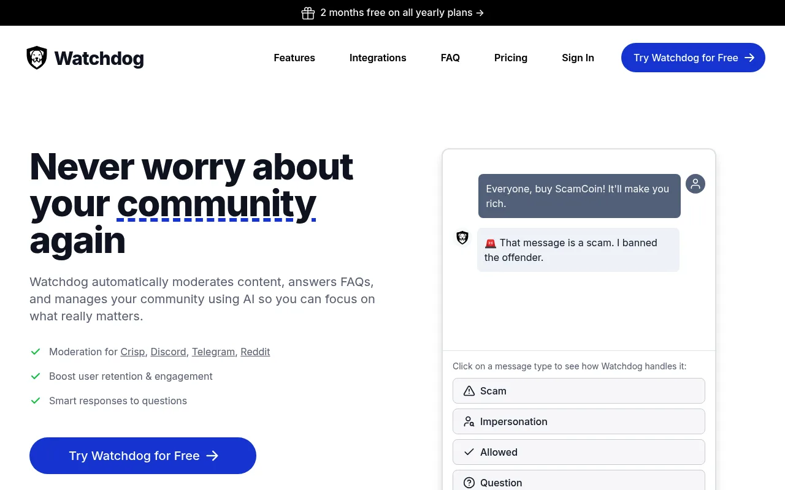Click the warning triangle icon beside Scam
This screenshot has height=490, width=785.
(469, 391)
